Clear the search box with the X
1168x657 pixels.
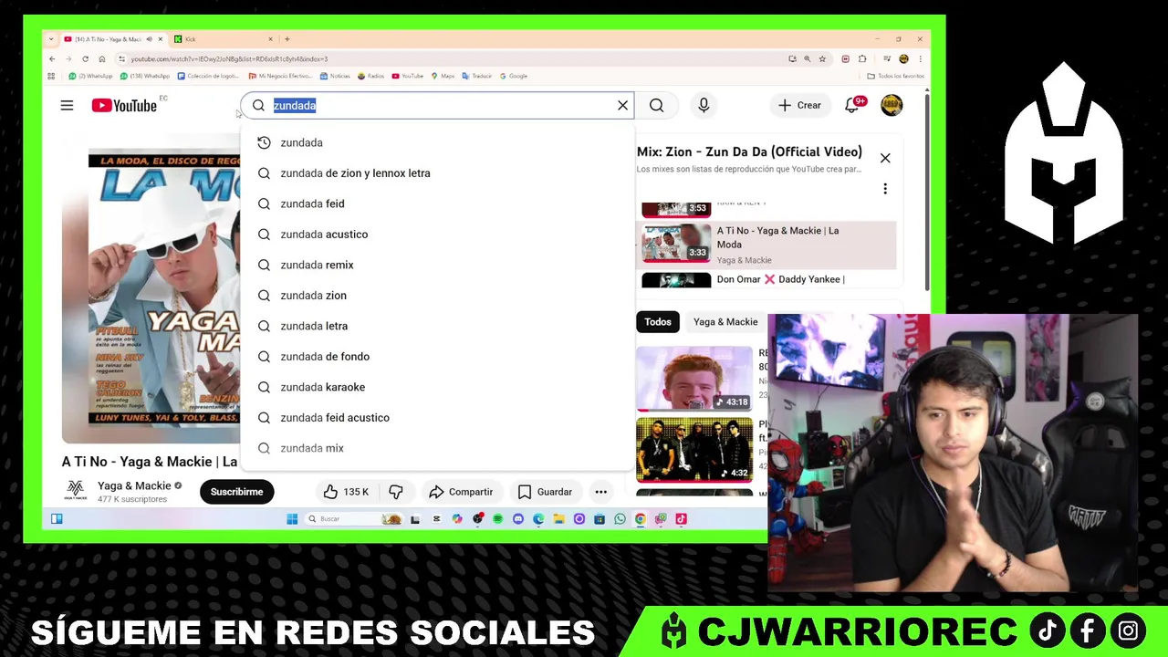pos(623,106)
